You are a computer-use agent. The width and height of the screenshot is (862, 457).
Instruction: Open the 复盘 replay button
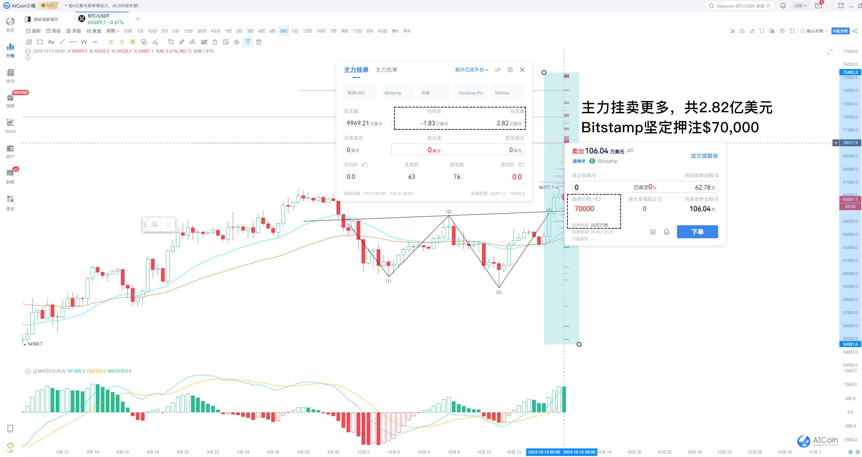point(94,31)
